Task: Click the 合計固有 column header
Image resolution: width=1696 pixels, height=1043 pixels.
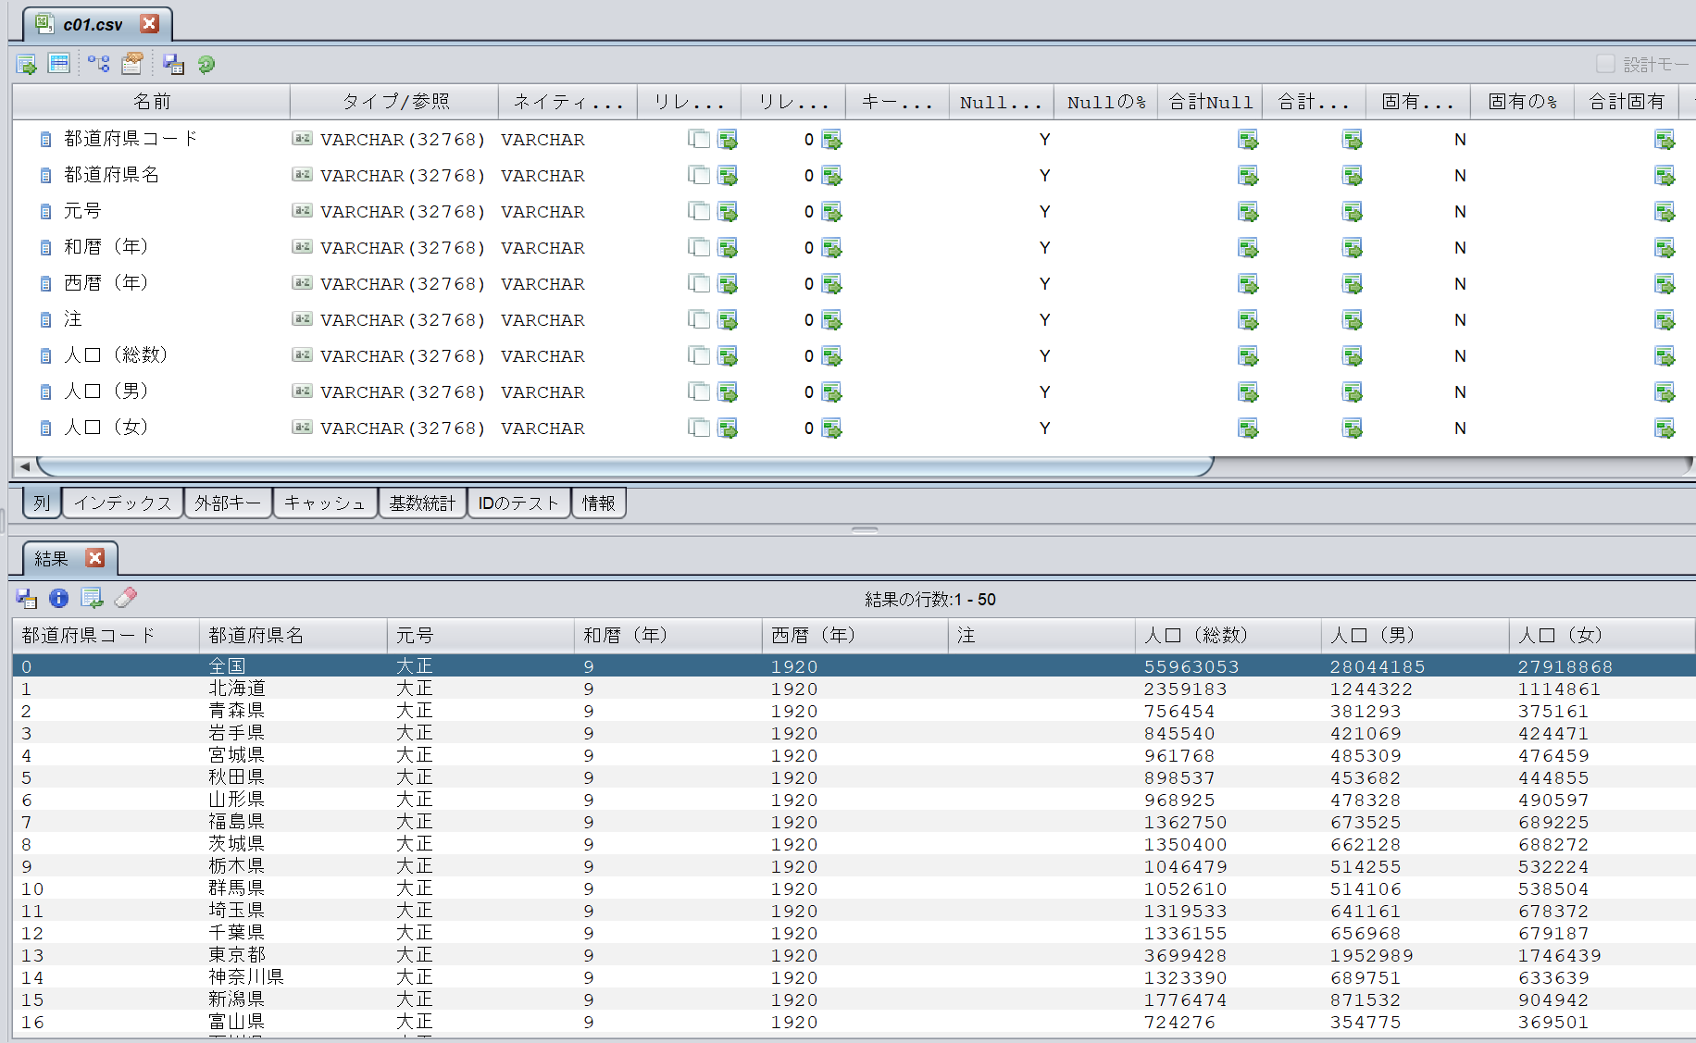Action: pos(1627,102)
